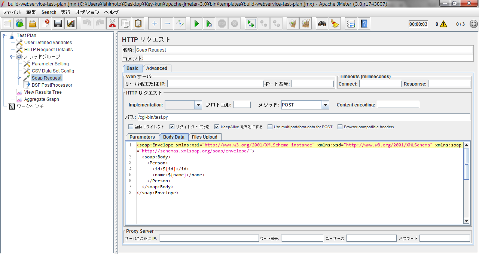The height and width of the screenshot is (254, 479).
Task: Clear all results with double broom icon
Action: [305, 24]
